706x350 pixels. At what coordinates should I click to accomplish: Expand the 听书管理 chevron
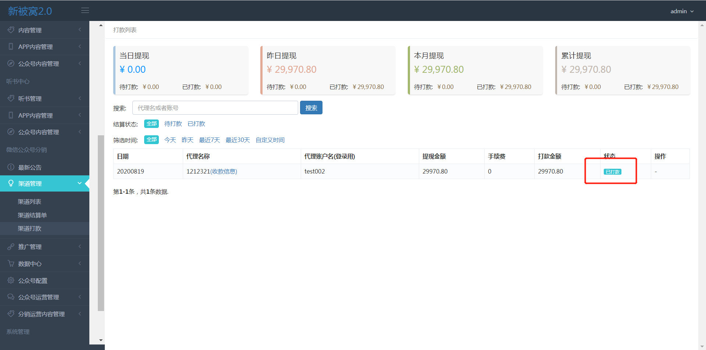pyautogui.click(x=80, y=98)
